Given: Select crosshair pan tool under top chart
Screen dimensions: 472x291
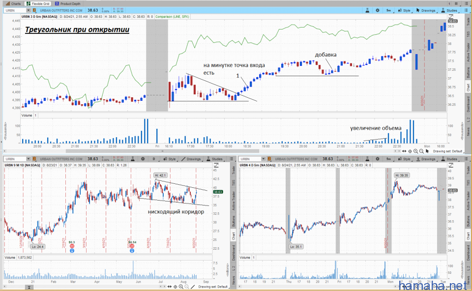Looking at the screenshot, I should (x=409, y=151).
